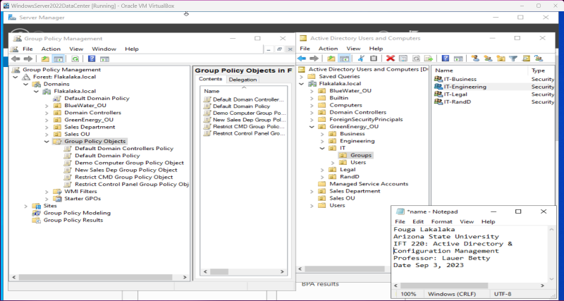The image size is (564, 301).
Task: Click Up One Level folder icon in Group Policy Management
Action: click(45, 59)
